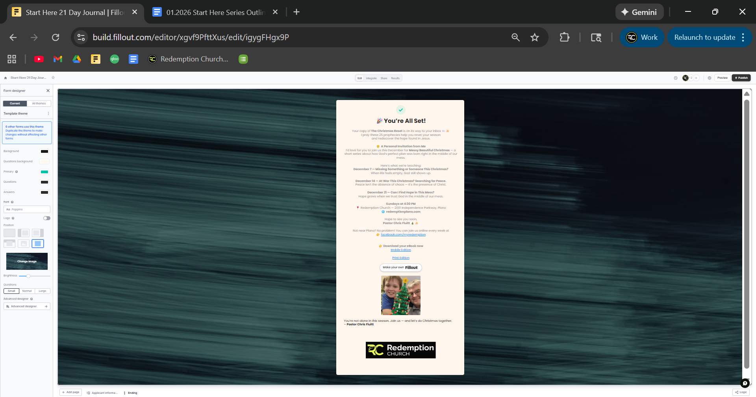Expand the Advanced designer option
The width and height of the screenshot is (756, 397).
click(27, 306)
